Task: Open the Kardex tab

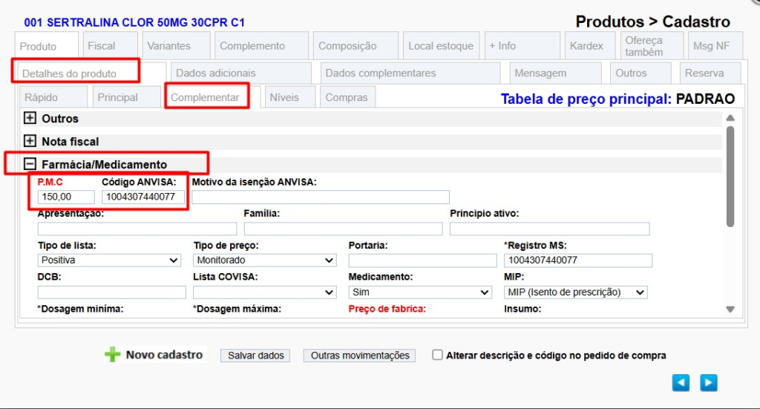Action: coord(590,45)
